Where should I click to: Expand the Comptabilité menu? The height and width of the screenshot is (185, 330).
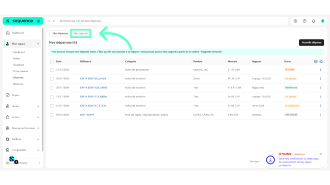pos(38,150)
